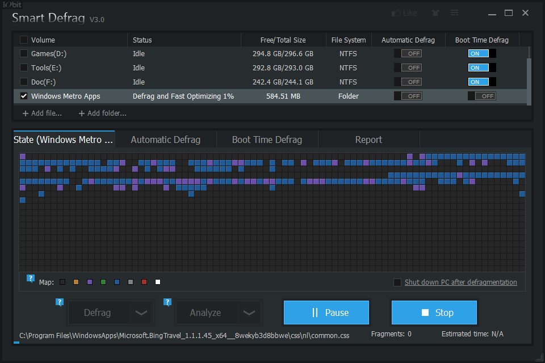Click the white map legend square

(x=158, y=282)
